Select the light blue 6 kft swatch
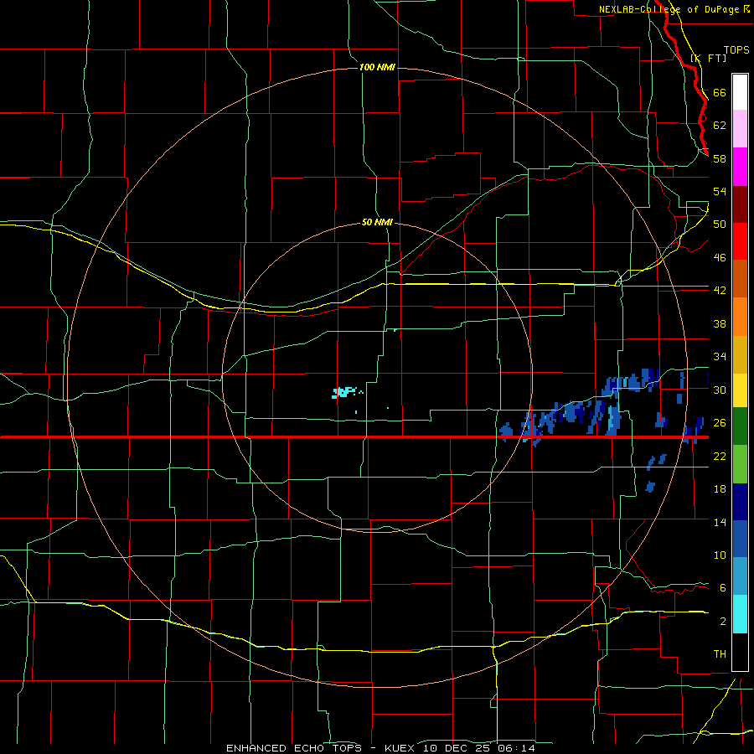 coord(740,576)
